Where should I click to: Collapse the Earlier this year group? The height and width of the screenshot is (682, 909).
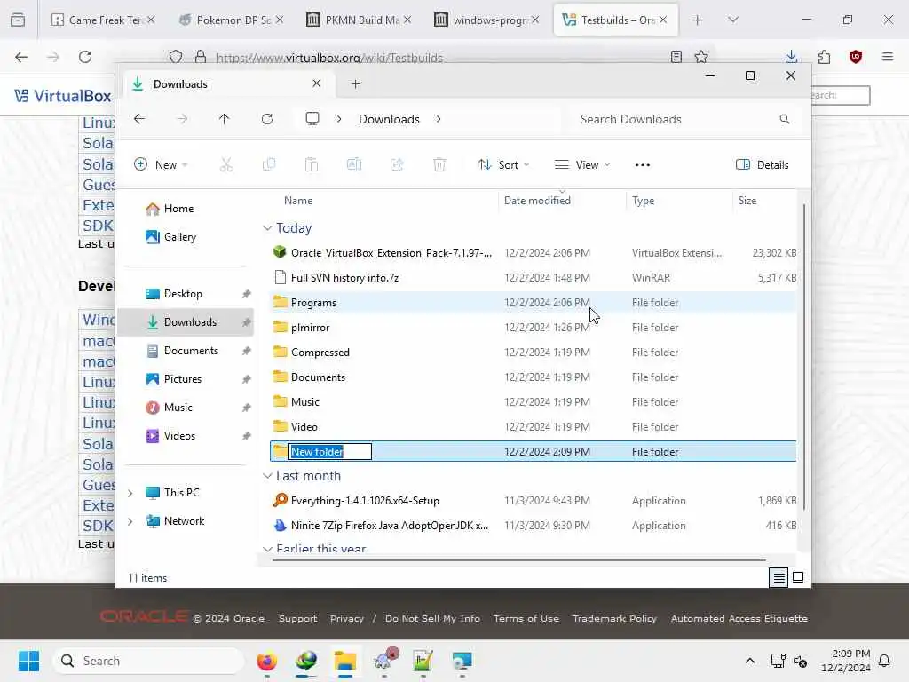[x=267, y=548]
